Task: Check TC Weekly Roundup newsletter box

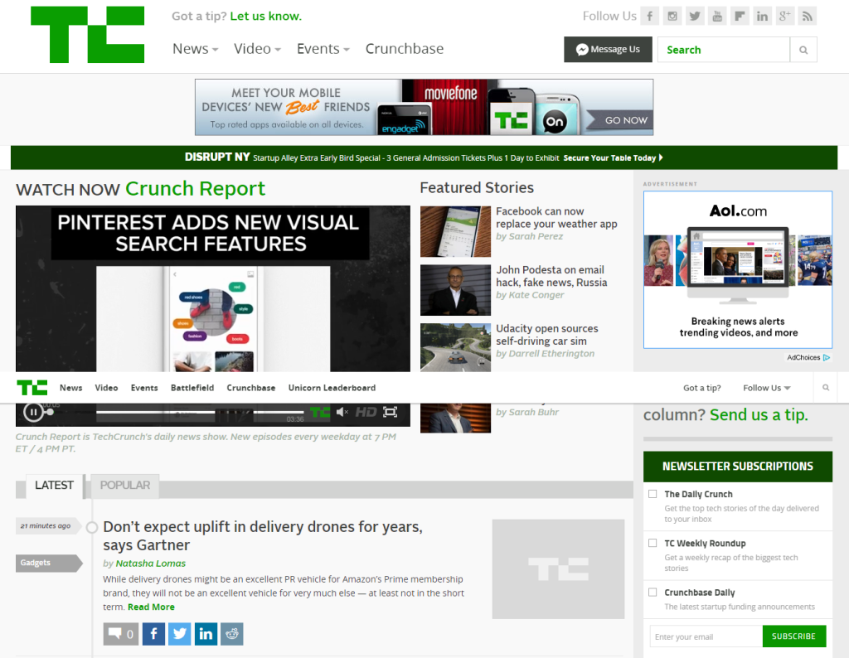Action: point(653,543)
